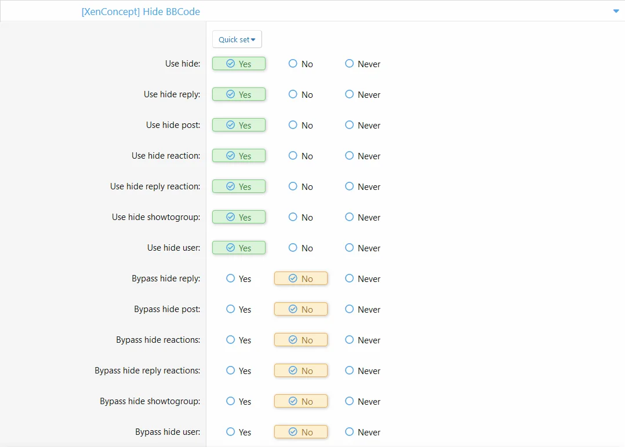The width and height of the screenshot is (625, 447).
Task: Click selected Yes for Use hide
Action: pyautogui.click(x=239, y=64)
